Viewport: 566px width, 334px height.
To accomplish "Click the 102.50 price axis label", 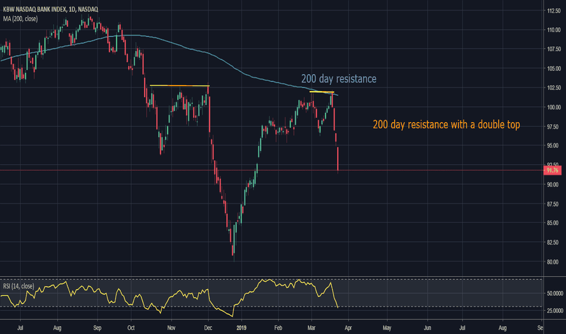I will [x=554, y=87].
